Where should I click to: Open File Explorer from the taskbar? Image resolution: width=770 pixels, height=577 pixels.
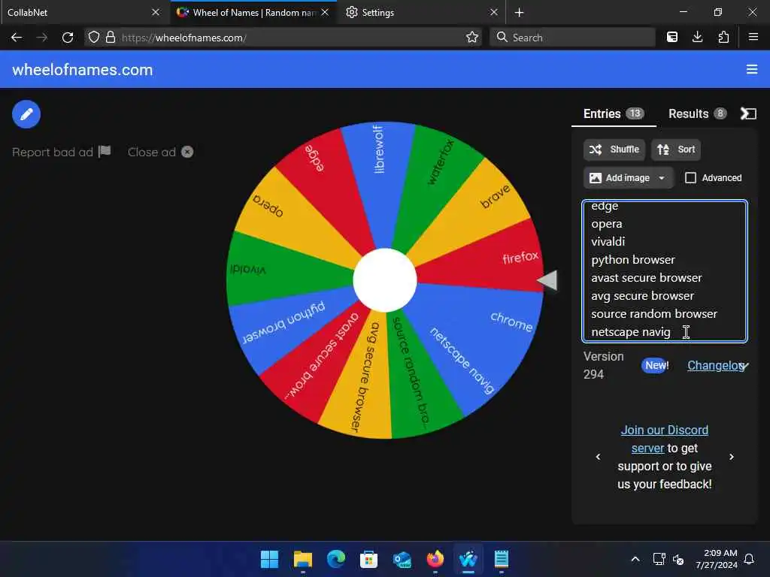click(302, 559)
